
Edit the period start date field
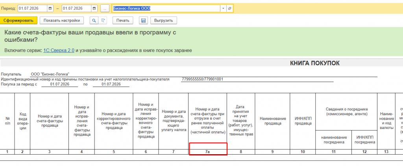pyautogui.click(x=32, y=9)
